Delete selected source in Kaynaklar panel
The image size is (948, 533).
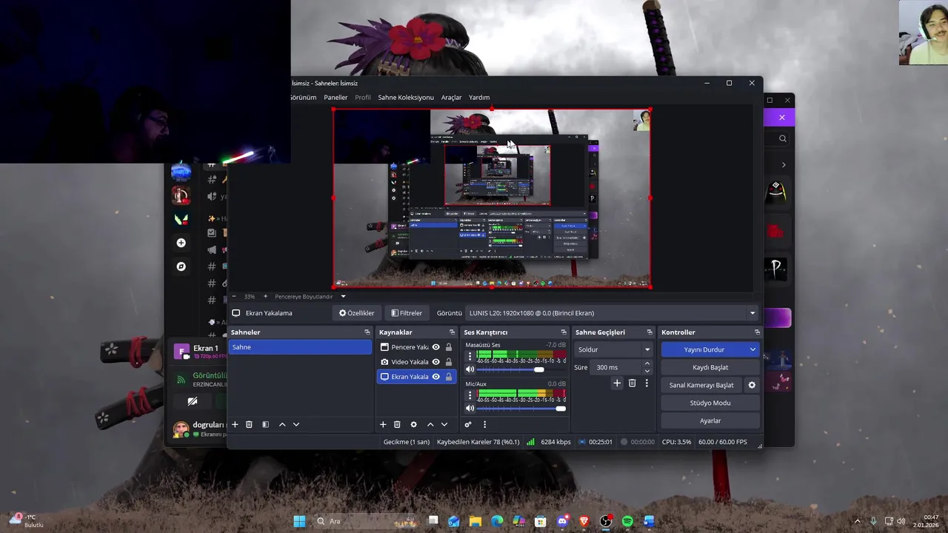pos(397,424)
